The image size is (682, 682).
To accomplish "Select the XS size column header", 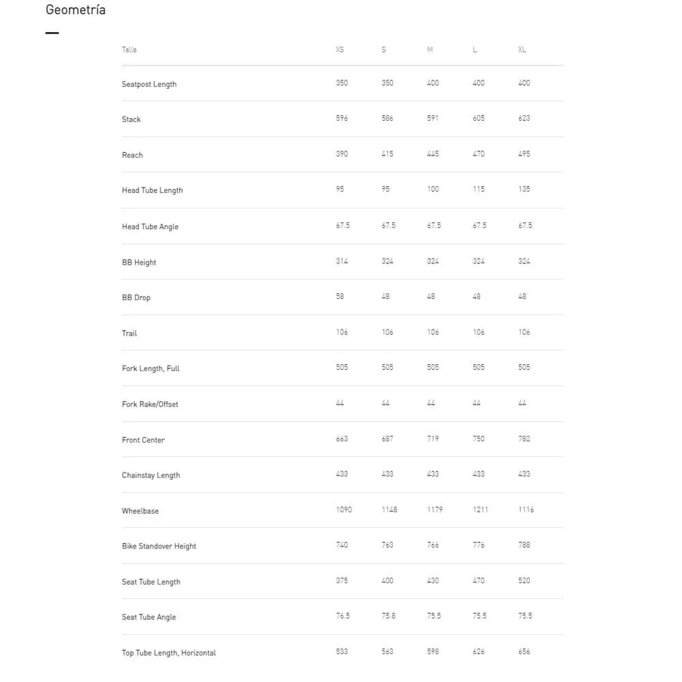I will [x=340, y=50].
